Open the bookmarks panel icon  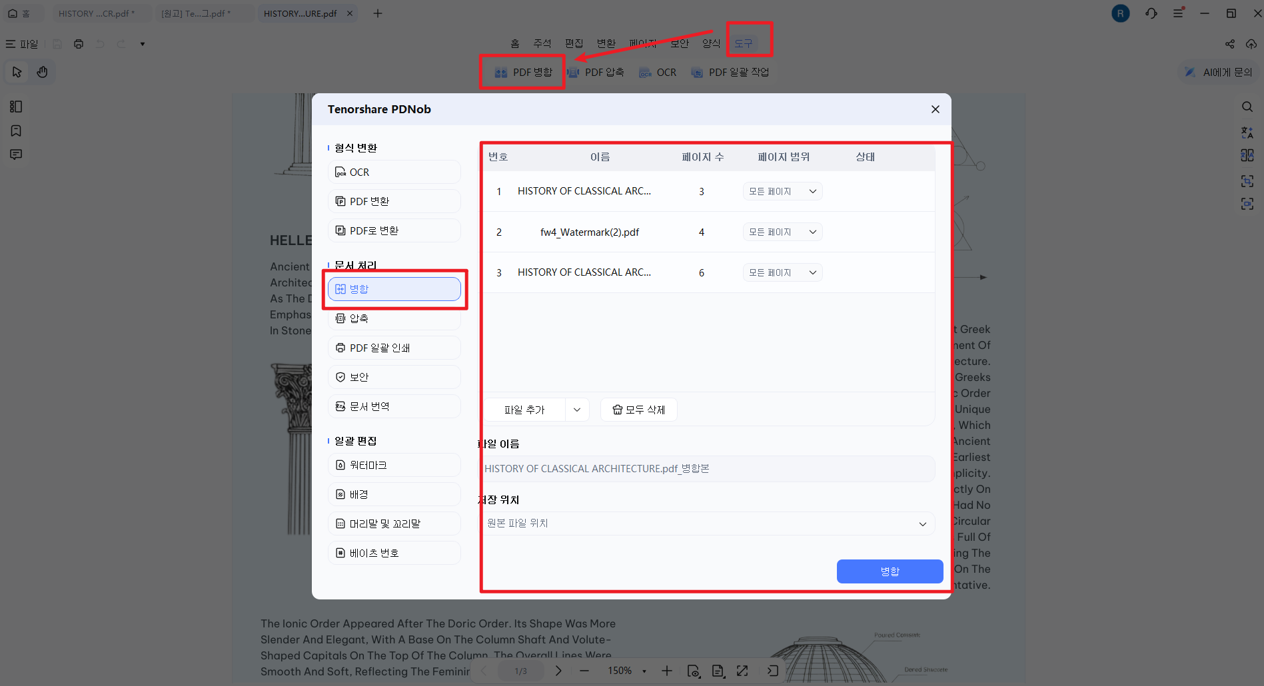pos(16,131)
